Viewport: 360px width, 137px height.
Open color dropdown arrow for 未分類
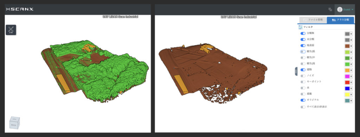pyautogui.click(x=351, y=40)
